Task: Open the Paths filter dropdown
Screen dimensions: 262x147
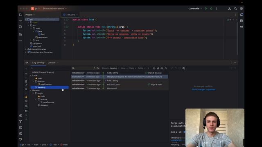Action: click(142, 68)
